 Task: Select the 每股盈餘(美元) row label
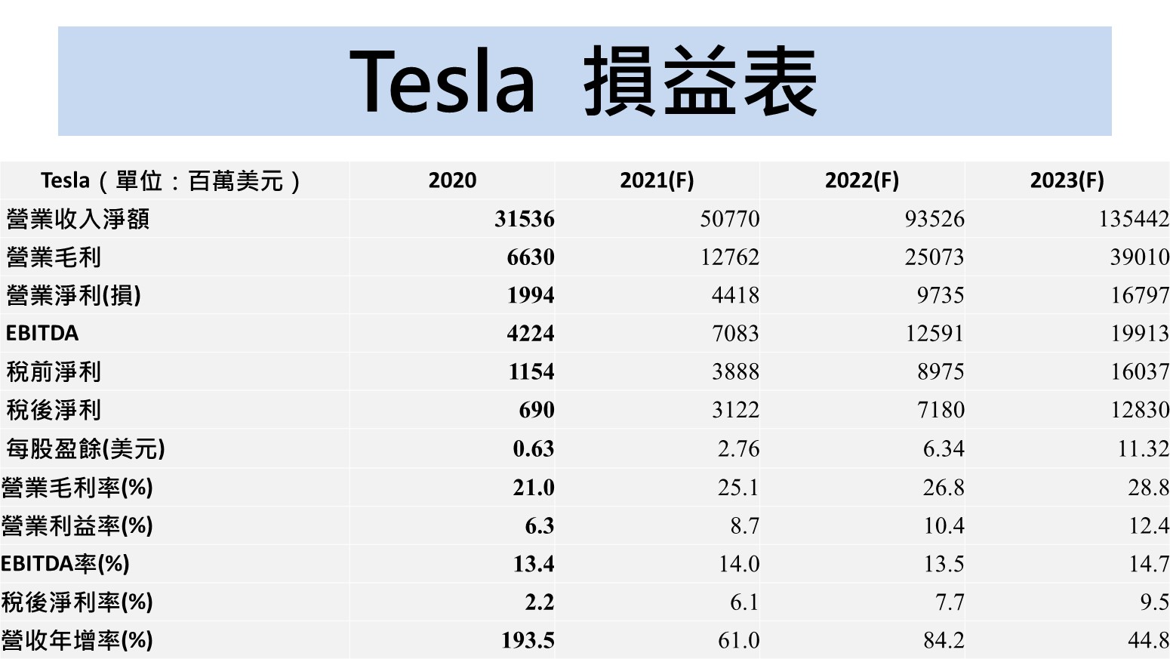85,448
